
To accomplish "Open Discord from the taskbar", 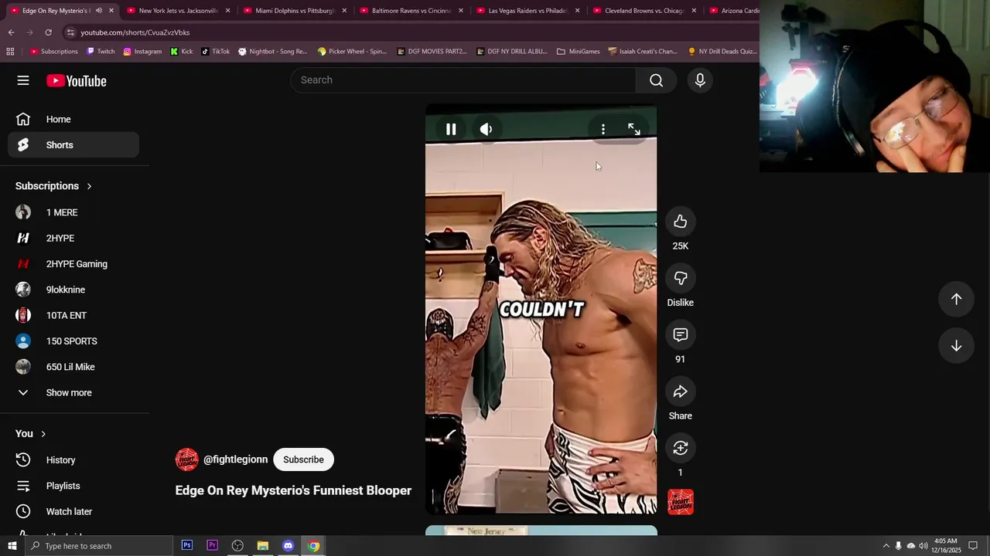I will click(288, 546).
